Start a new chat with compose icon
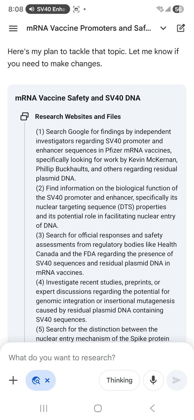This screenshot has height=420, width=194. pyautogui.click(x=181, y=28)
